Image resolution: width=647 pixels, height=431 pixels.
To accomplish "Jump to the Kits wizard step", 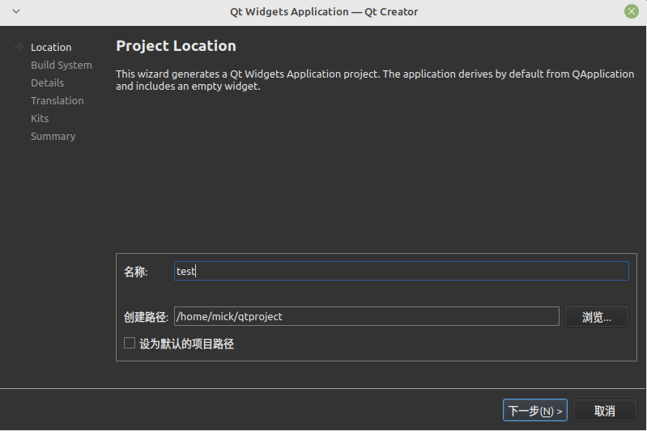I will (40, 118).
